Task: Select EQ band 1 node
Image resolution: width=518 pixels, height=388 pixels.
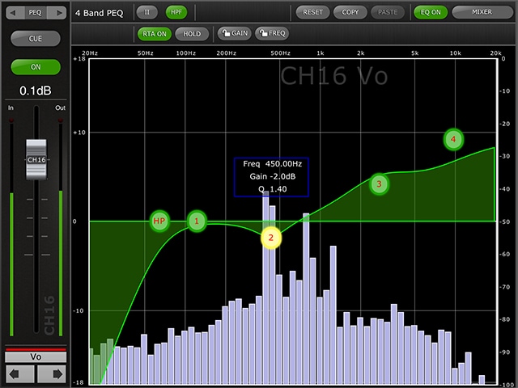Action: (x=196, y=220)
